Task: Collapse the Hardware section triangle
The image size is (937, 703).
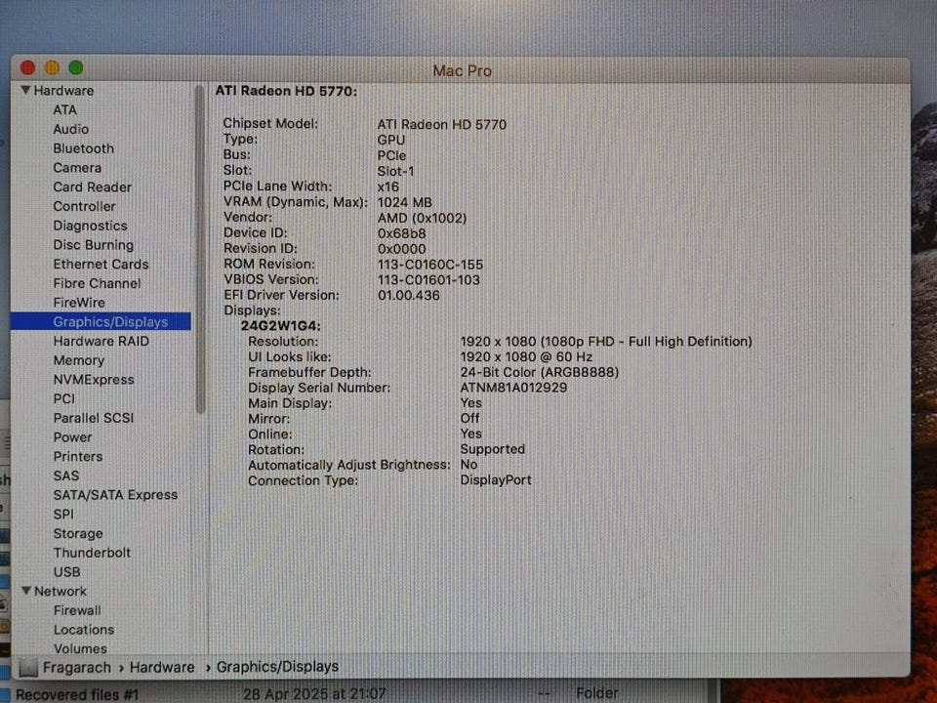Action: pos(25,90)
